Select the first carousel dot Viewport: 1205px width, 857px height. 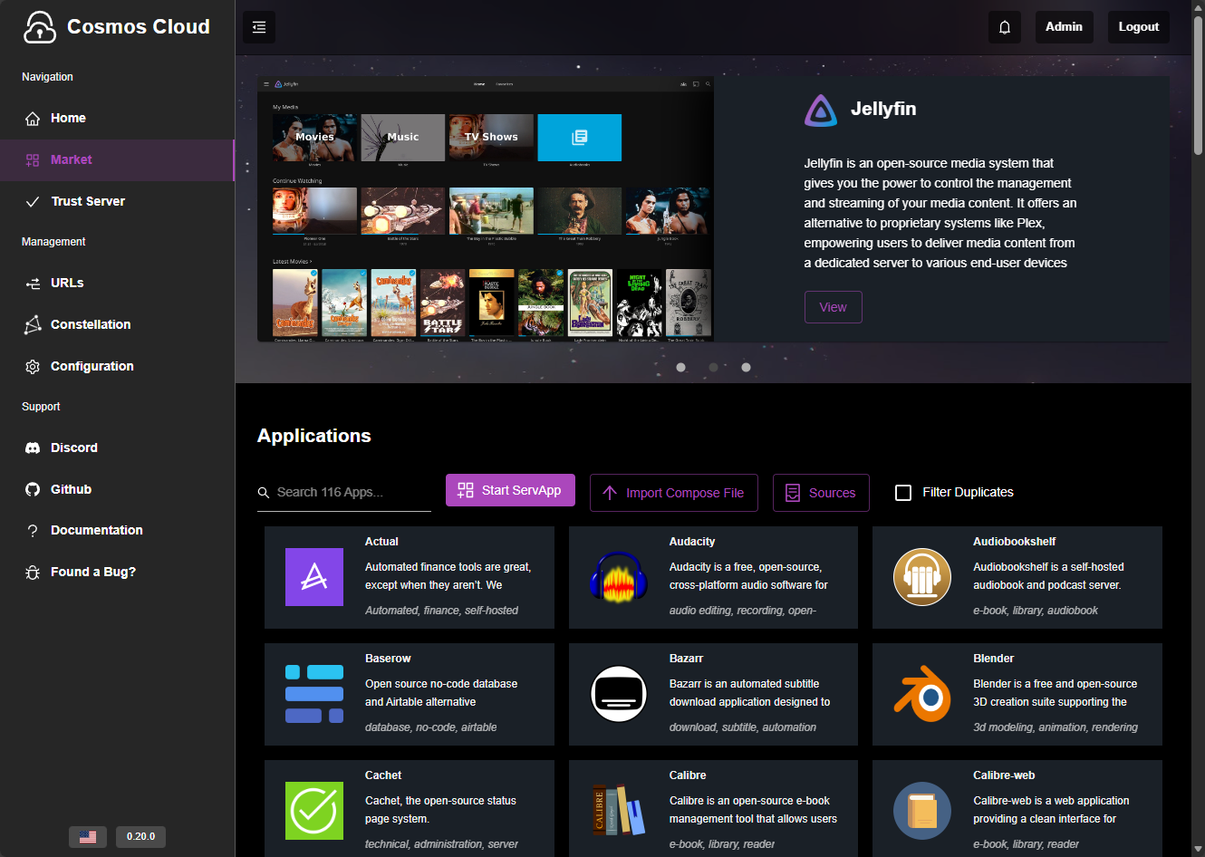click(681, 367)
